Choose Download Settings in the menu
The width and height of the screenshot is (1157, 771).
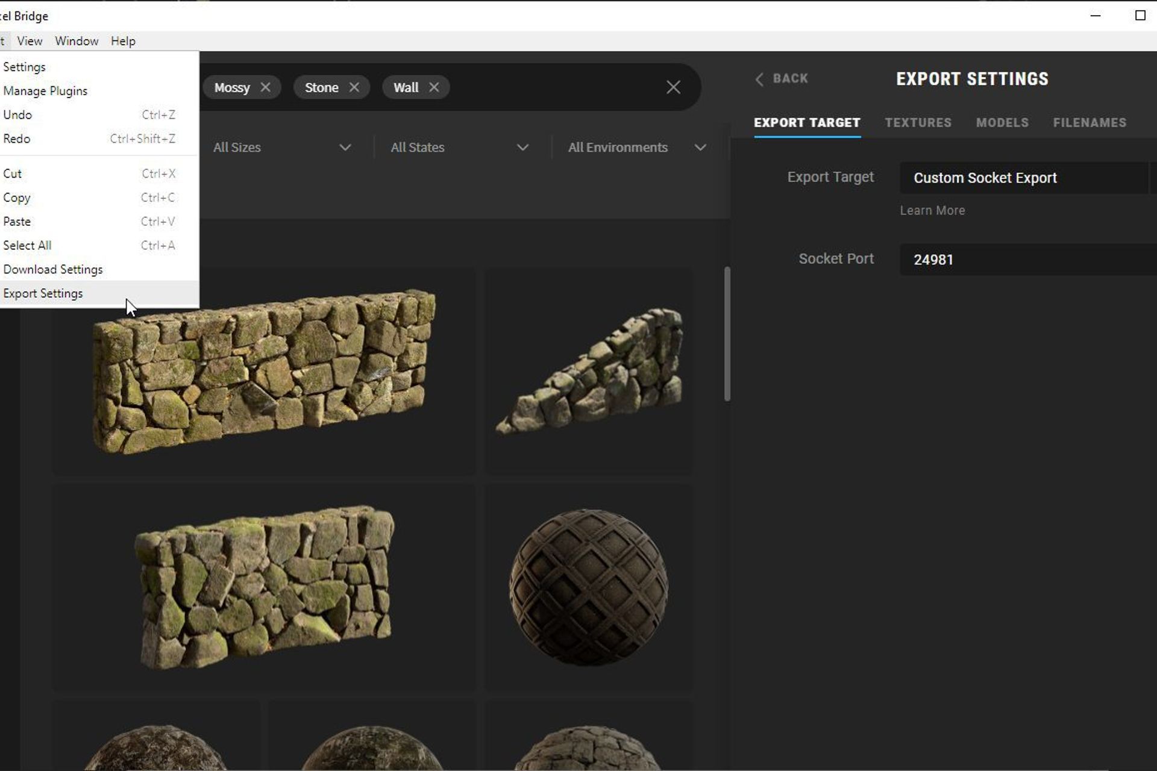pyautogui.click(x=52, y=269)
